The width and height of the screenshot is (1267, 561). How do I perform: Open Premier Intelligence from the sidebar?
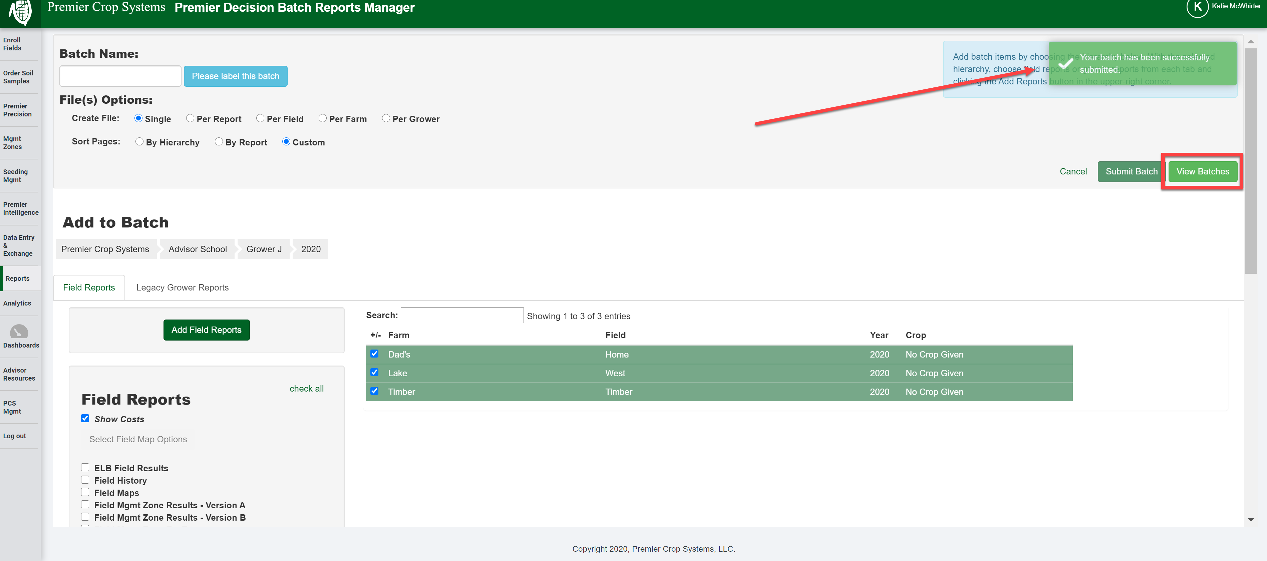20,208
